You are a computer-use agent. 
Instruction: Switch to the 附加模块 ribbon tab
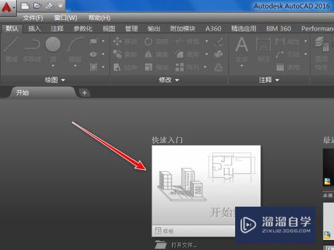[x=182, y=29]
